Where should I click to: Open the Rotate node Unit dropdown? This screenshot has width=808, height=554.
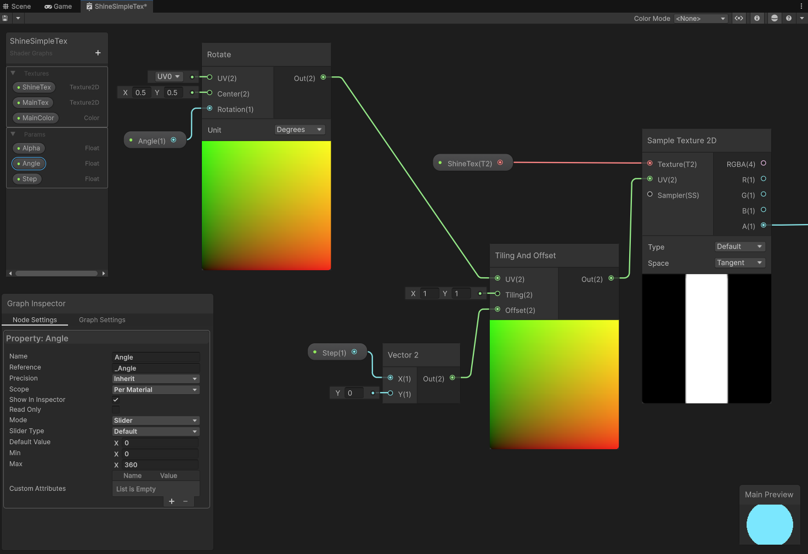coord(300,130)
